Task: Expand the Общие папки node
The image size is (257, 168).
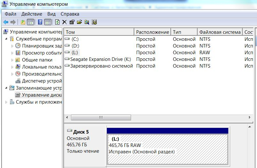Action: 12,60
